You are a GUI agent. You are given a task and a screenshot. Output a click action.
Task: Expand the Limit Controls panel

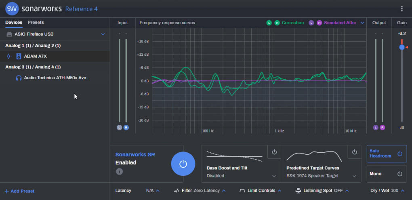pyautogui.click(x=280, y=191)
